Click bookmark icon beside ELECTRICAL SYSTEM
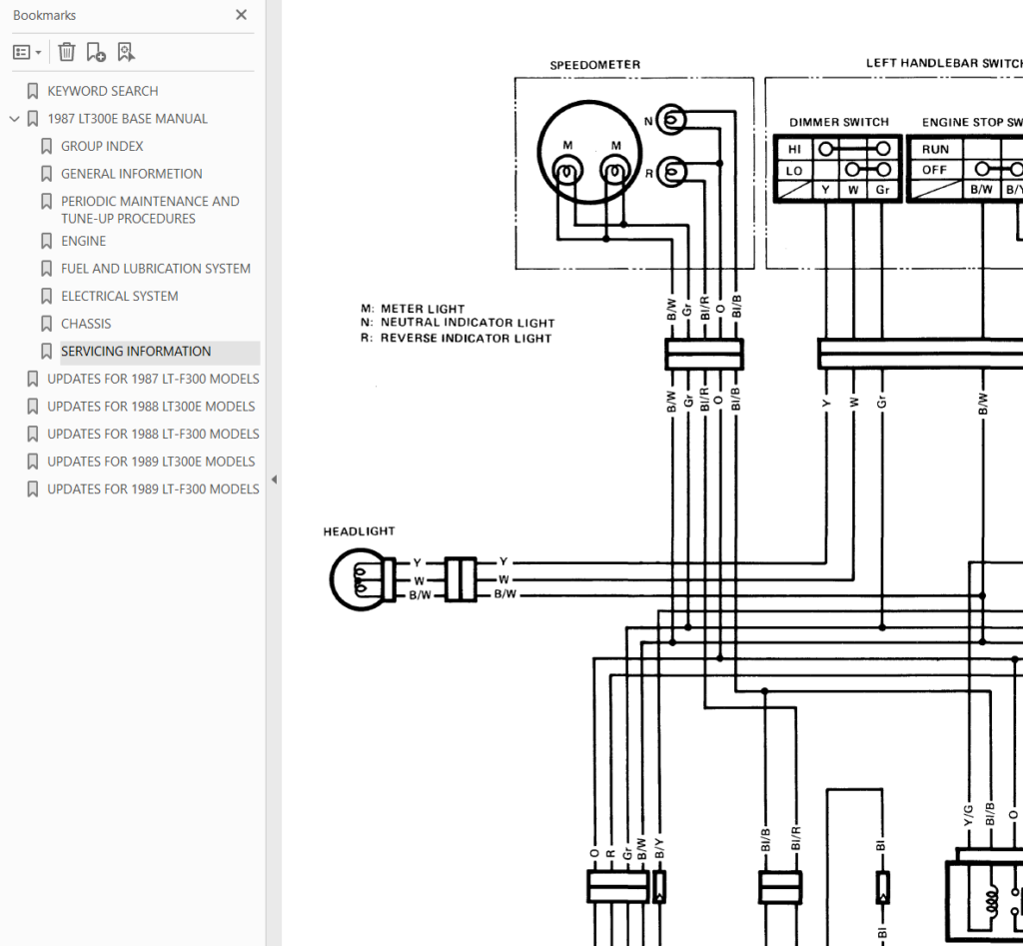Screen dimensions: 1023x946 click(x=46, y=297)
